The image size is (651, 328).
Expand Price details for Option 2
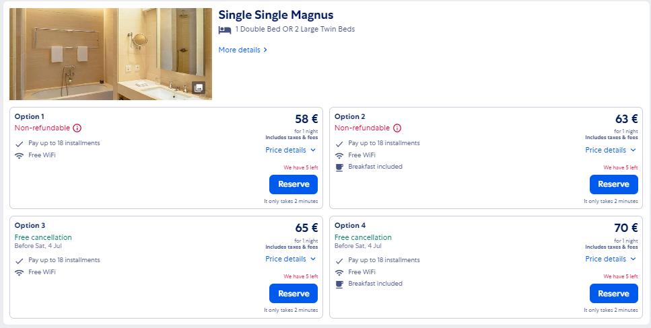click(611, 150)
